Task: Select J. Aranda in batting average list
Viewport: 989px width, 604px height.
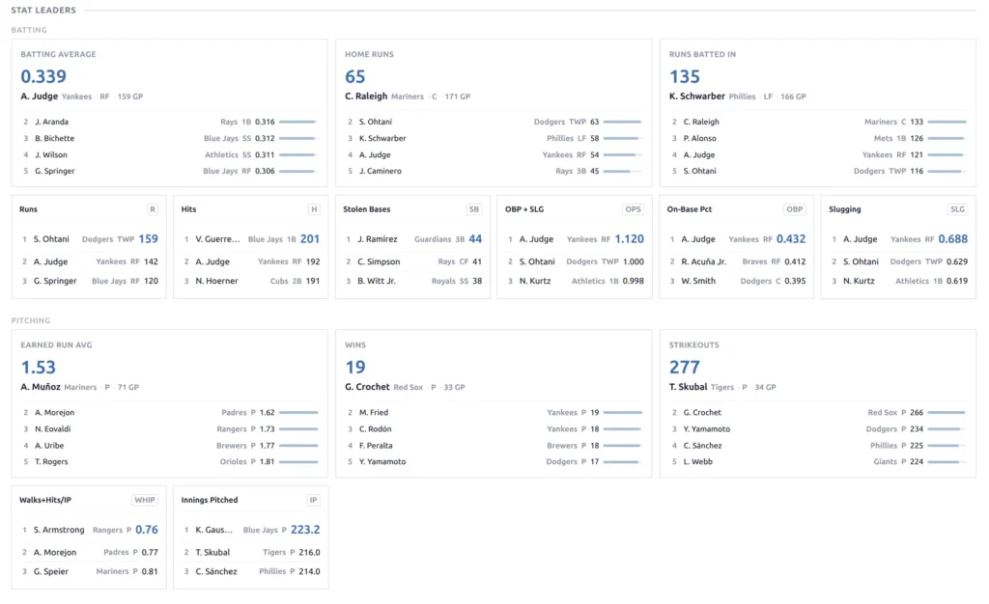Action: 51,122
